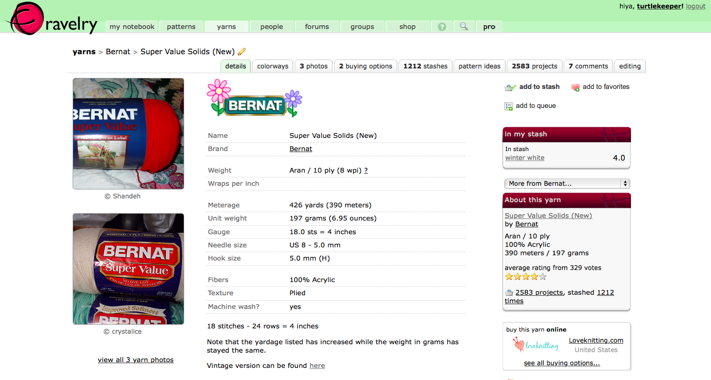Open the pro menu item
Screen dimensions: 711x380
pyautogui.click(x=489, y=26)
